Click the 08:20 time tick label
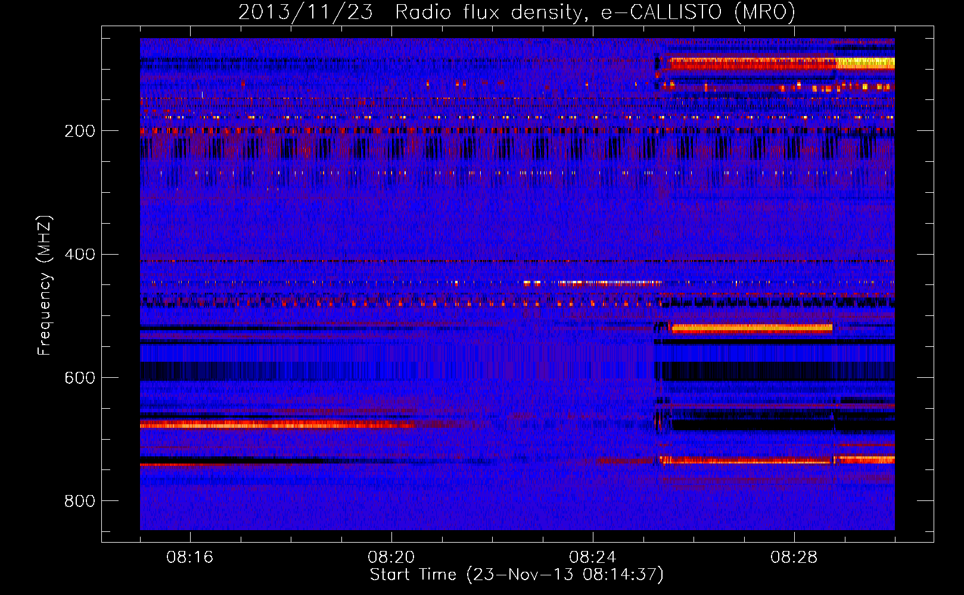Screen dimensions: 964x595 [391, 558]
